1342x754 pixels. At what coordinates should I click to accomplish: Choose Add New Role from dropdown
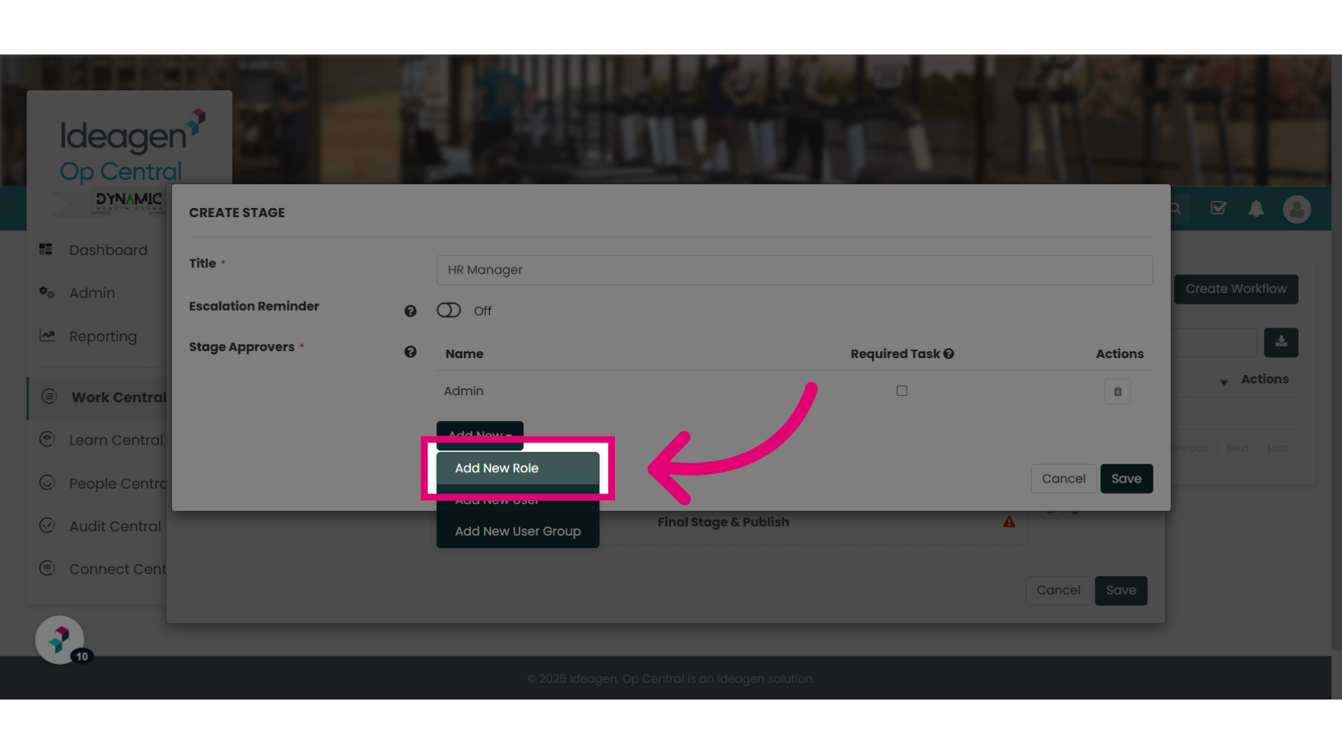pyautogui.click(x=518, y=468)
